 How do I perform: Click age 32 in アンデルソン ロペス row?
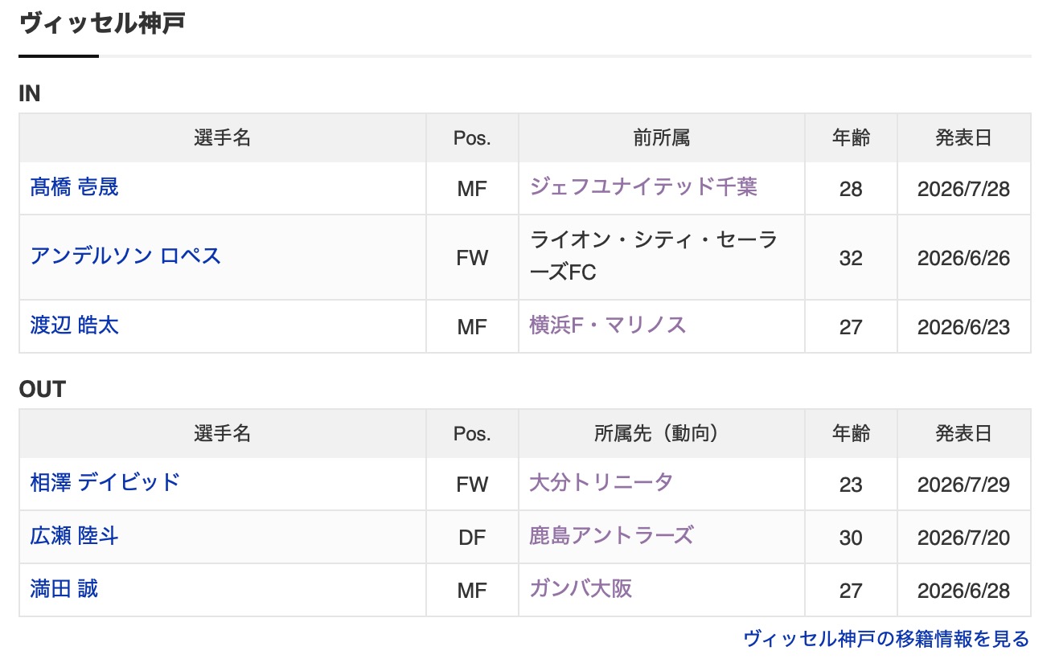point(851,258)
